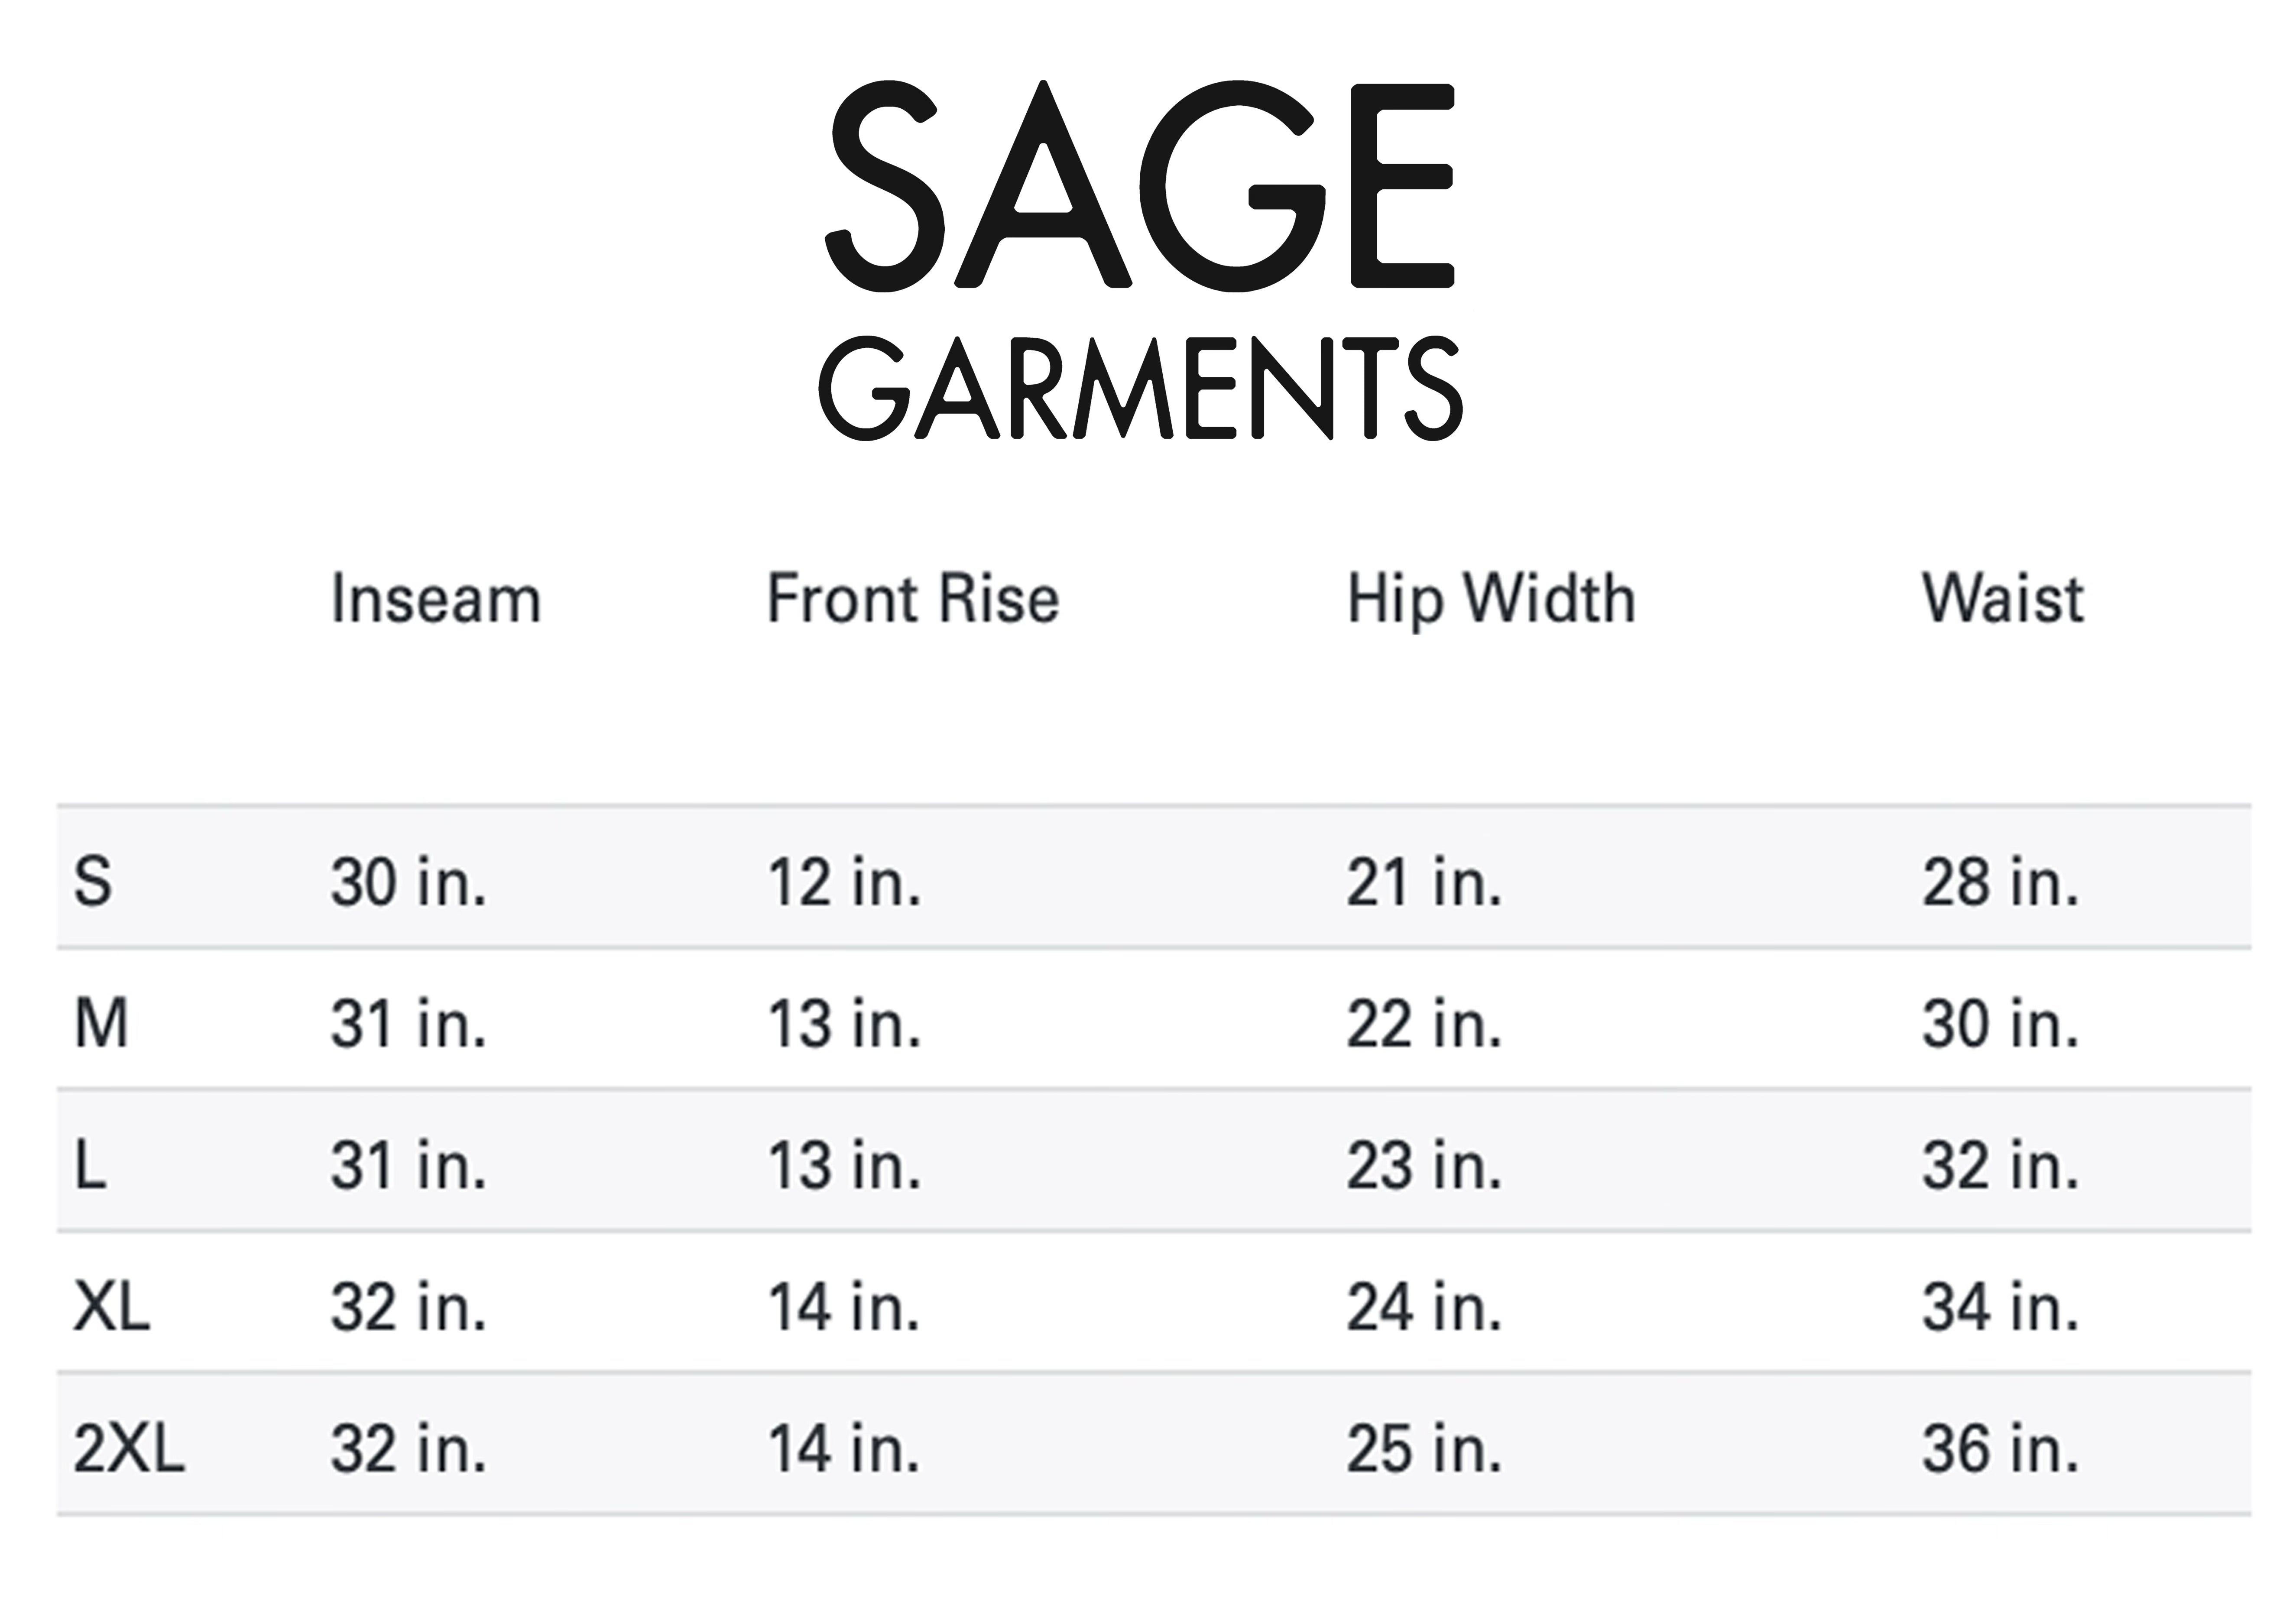This screenshot has height=1611, width=2296.
Task: Select the S size row label
Action: (x=93, y=883)
